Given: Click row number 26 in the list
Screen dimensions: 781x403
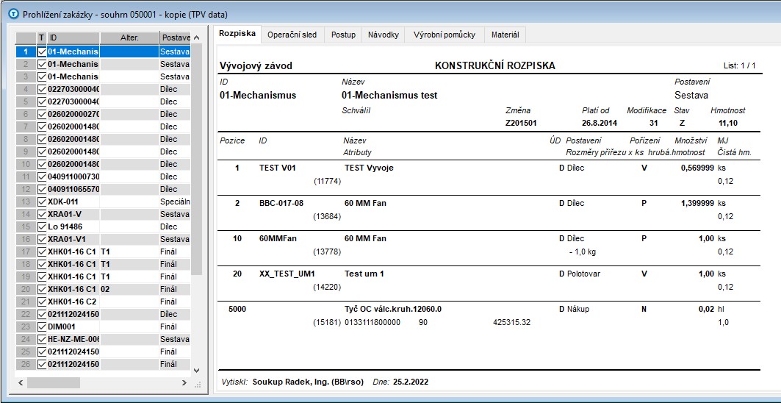Looking at the screenshot, I should pyautogui.click(x=26, y=364).
